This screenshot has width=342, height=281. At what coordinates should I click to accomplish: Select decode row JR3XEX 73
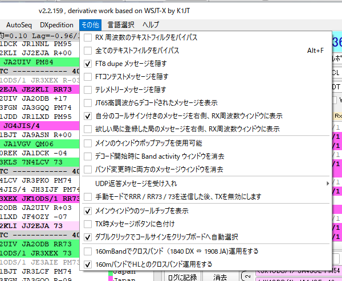pyautogui.click(x=40, y=253)
